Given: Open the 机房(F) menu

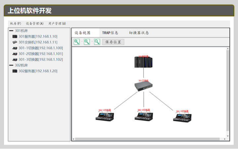Looking at the screenshot, I should (x=16, y=24).
